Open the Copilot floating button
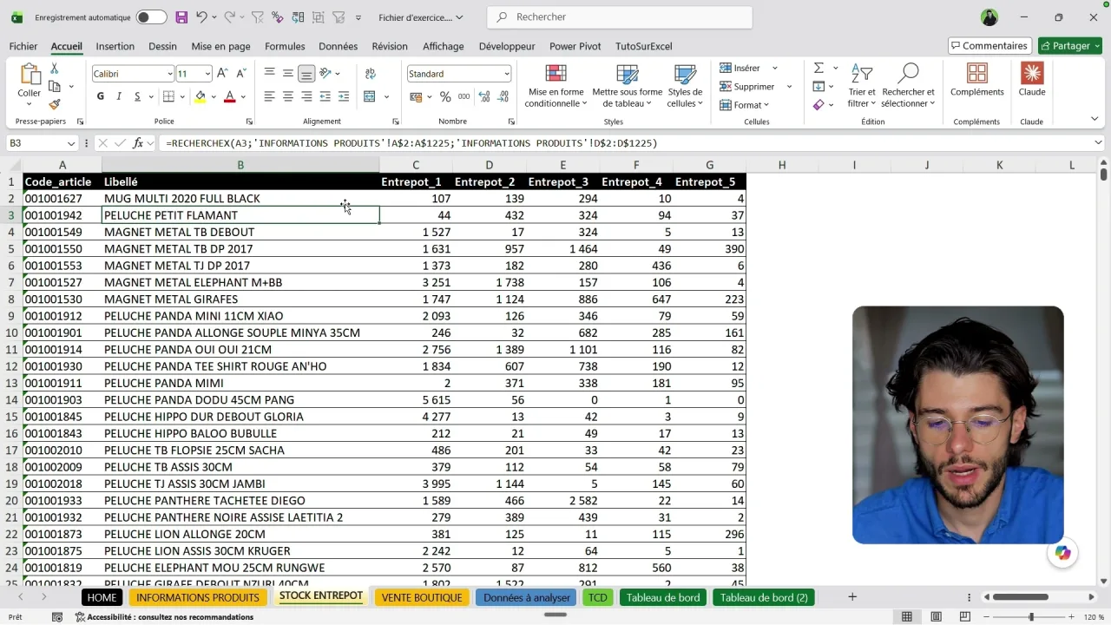 [1063, 553]
